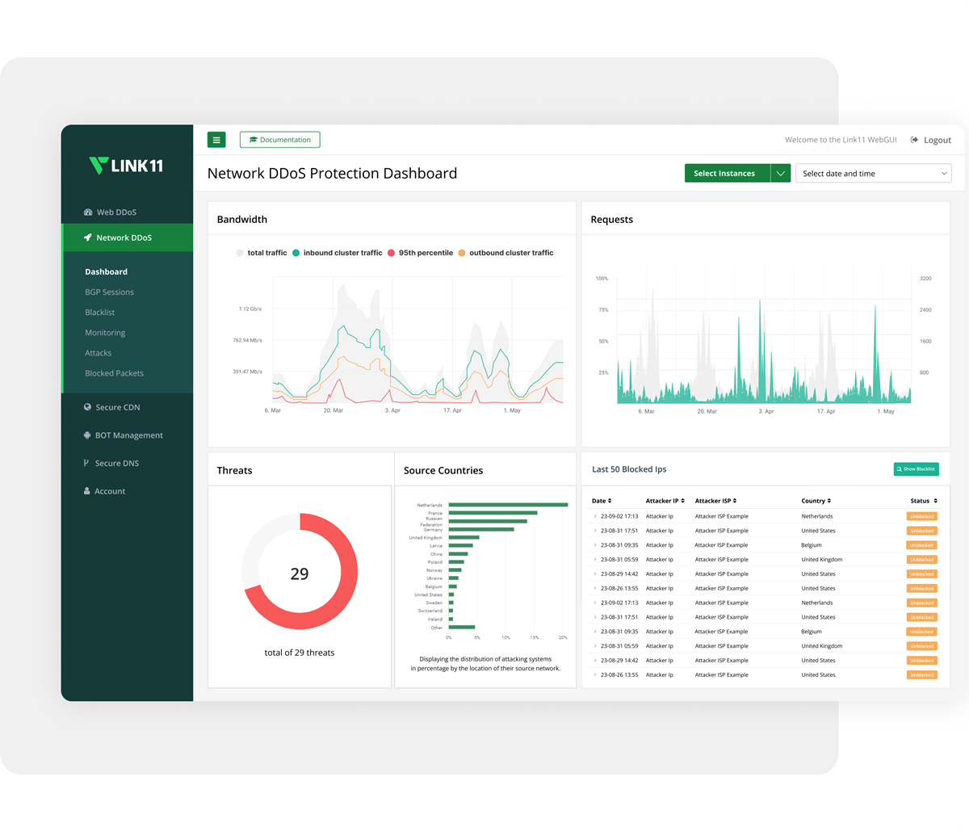Click the Link11 logo

click(126, 166)
